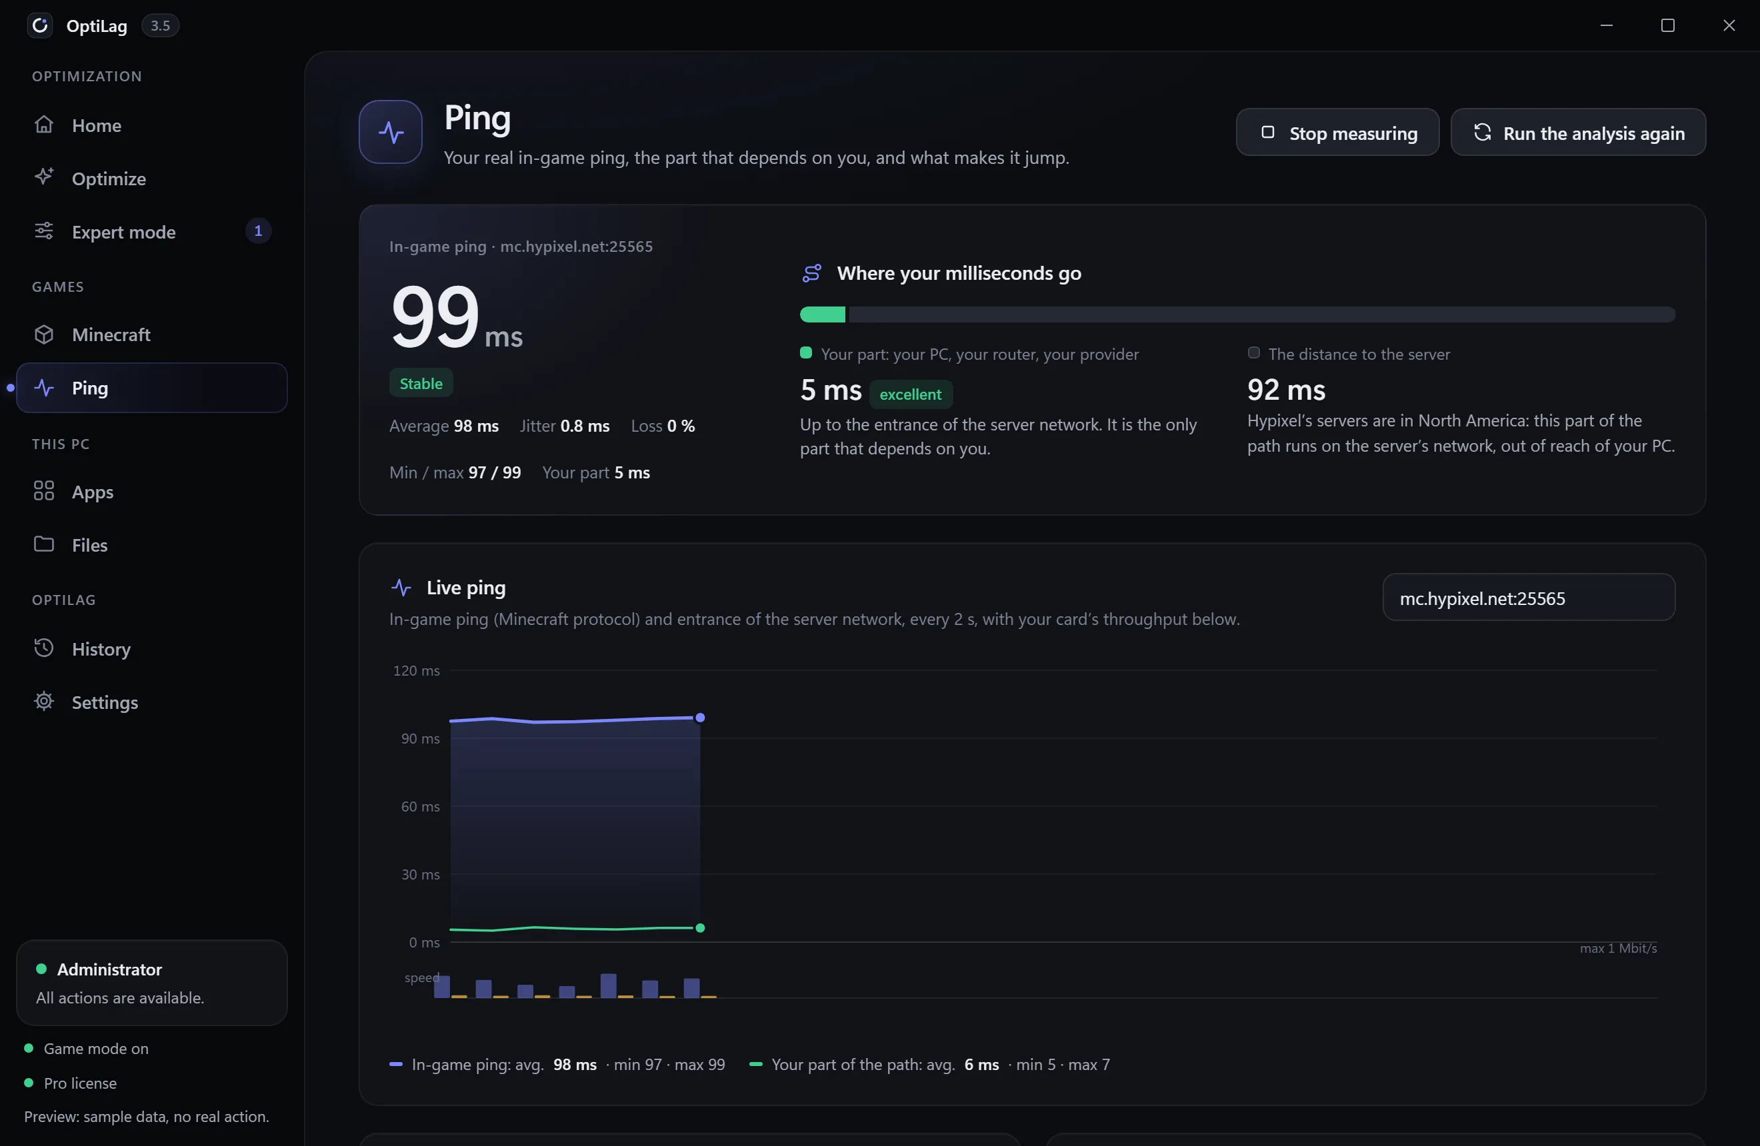Click the Game mode on status
Viewport: 1760px width, 1146px height.
point(87,1049)
